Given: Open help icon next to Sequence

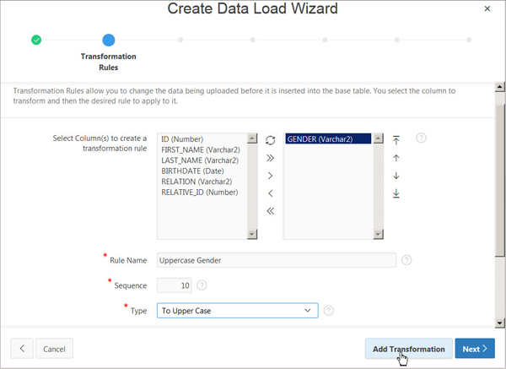Looking at the screenshot, I should [x=202, y=285].
